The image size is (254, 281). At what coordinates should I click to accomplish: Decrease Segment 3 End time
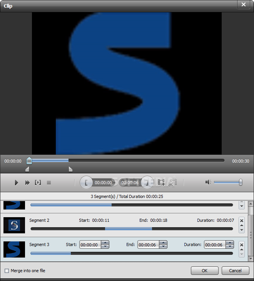coord(163,247)
